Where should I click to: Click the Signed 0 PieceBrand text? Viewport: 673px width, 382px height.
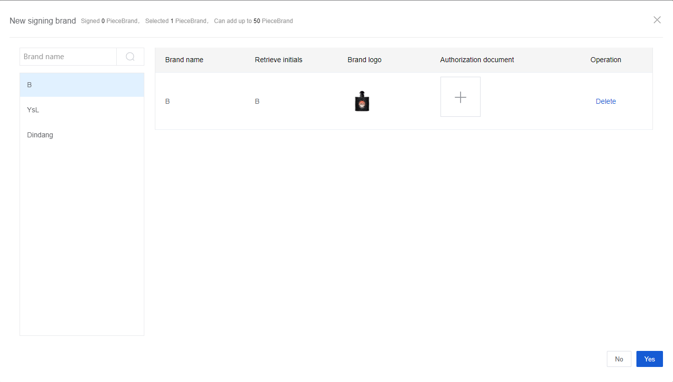pos(110,21)
